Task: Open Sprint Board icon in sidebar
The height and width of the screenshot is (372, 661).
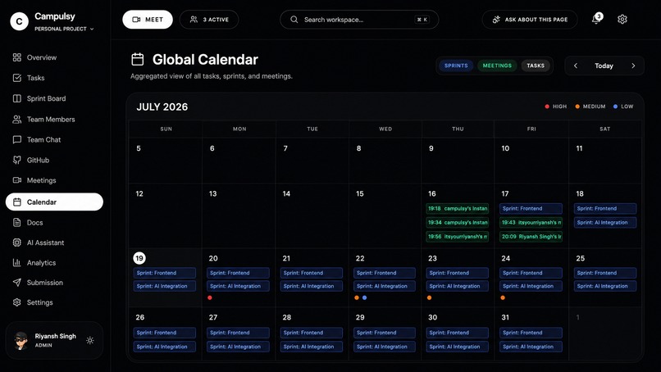Action: tap(17, 98)
